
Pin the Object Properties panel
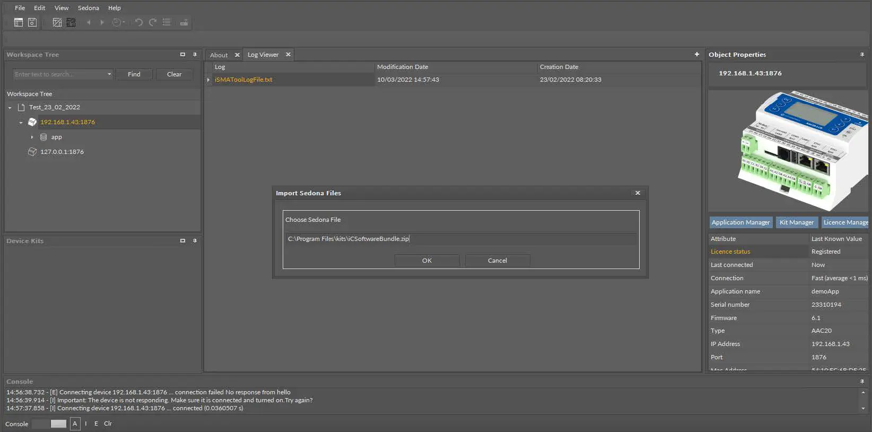(862, 55)
